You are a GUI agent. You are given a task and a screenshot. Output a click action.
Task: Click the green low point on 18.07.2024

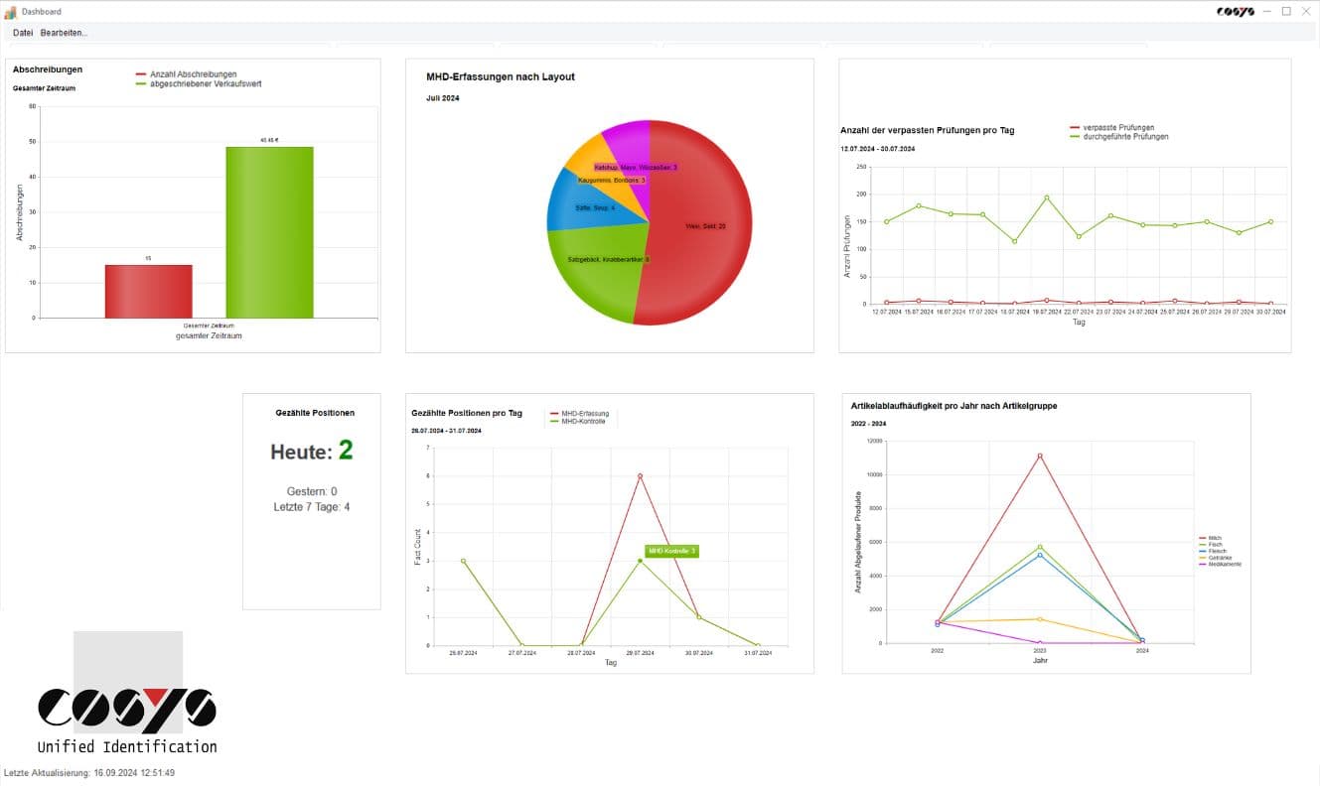click(1014, 241)
